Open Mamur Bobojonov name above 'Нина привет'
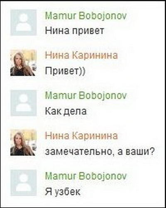Viewport: 166px width, 208px height. 86,16
